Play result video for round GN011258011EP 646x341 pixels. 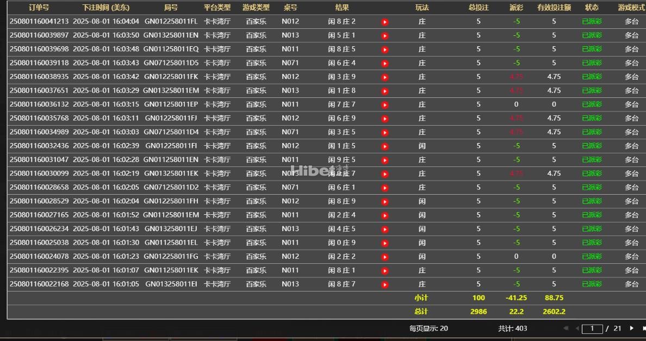point(385,105)
